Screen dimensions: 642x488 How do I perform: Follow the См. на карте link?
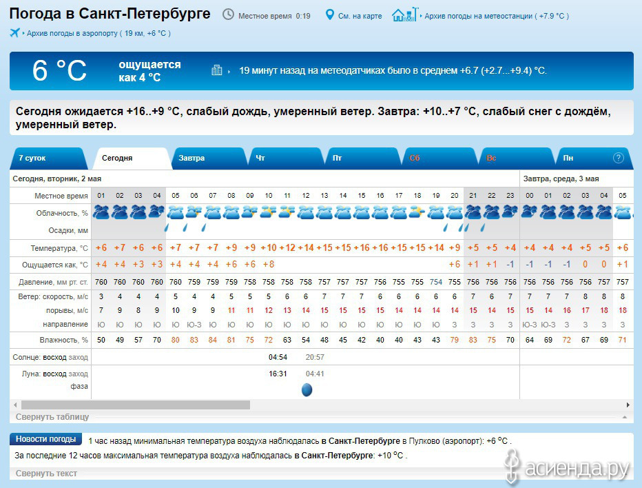(x=360, y=16)
